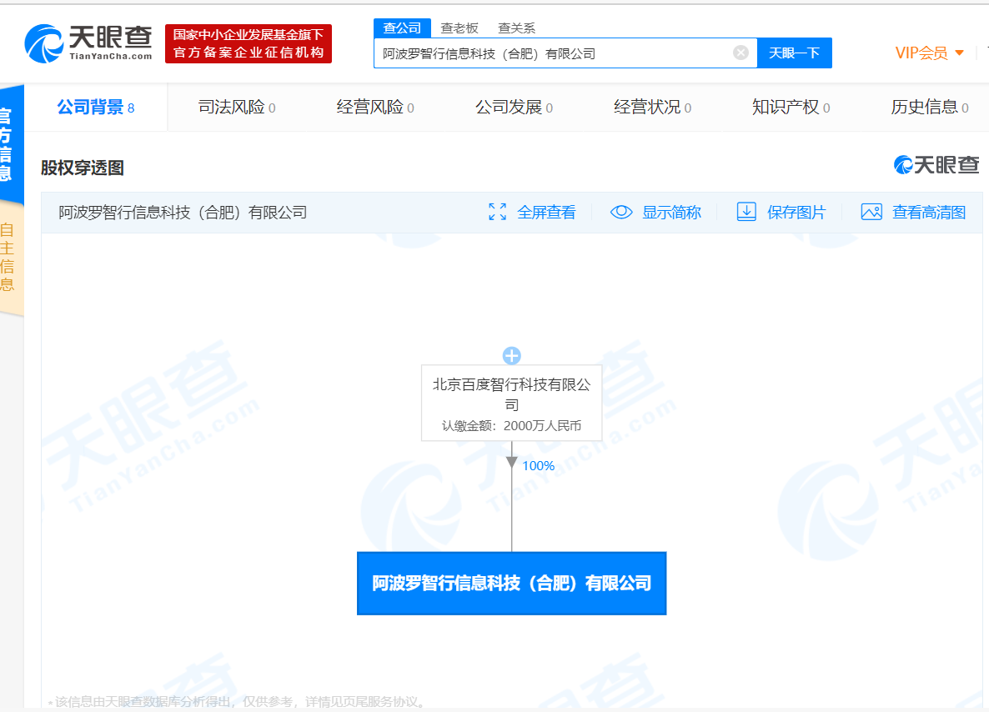The height and width of the screenshot is (712, 989).
Task: Click the blue 阿波罗智行信息科技 company node
Action: [511, 583]
